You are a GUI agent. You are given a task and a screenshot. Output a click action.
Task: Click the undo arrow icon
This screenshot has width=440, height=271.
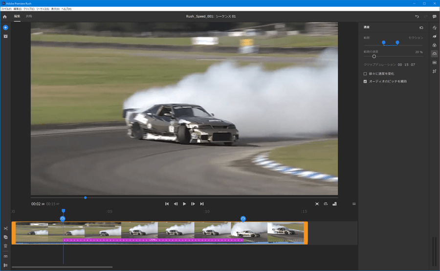click(x=417, y=17)
